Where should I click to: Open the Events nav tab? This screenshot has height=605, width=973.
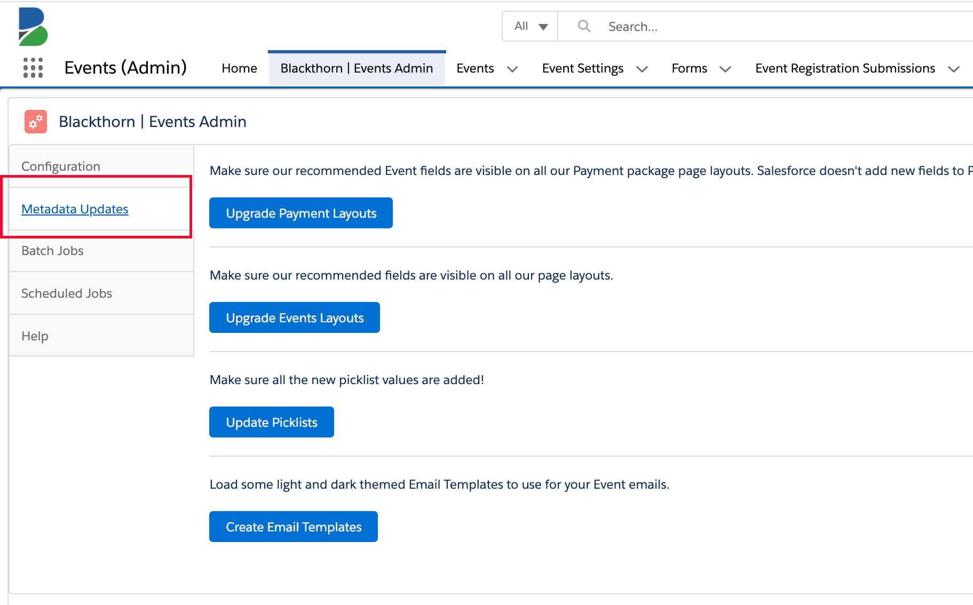coord(475,68)
